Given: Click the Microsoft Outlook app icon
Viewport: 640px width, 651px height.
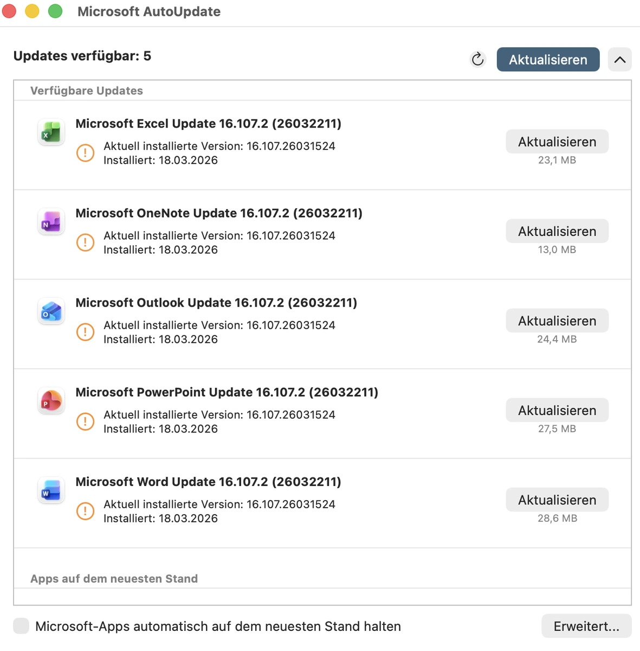Looking at the screenshot, I should click(51, 311).
